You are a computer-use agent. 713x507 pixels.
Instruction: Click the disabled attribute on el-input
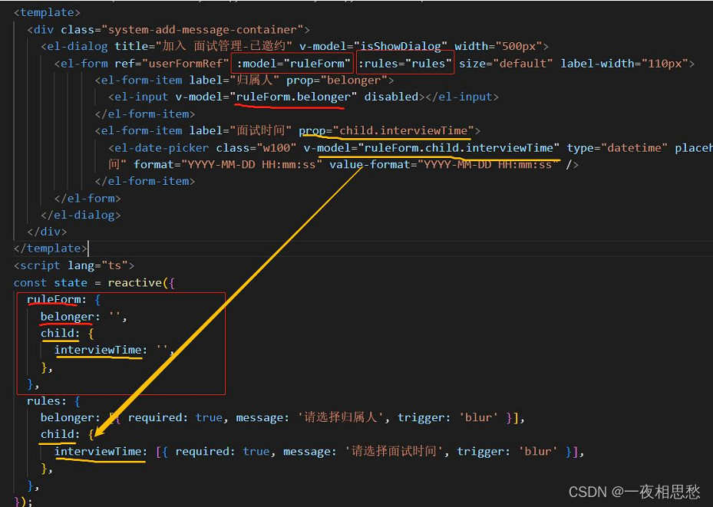pyautogui.click(x=391, y=97)
